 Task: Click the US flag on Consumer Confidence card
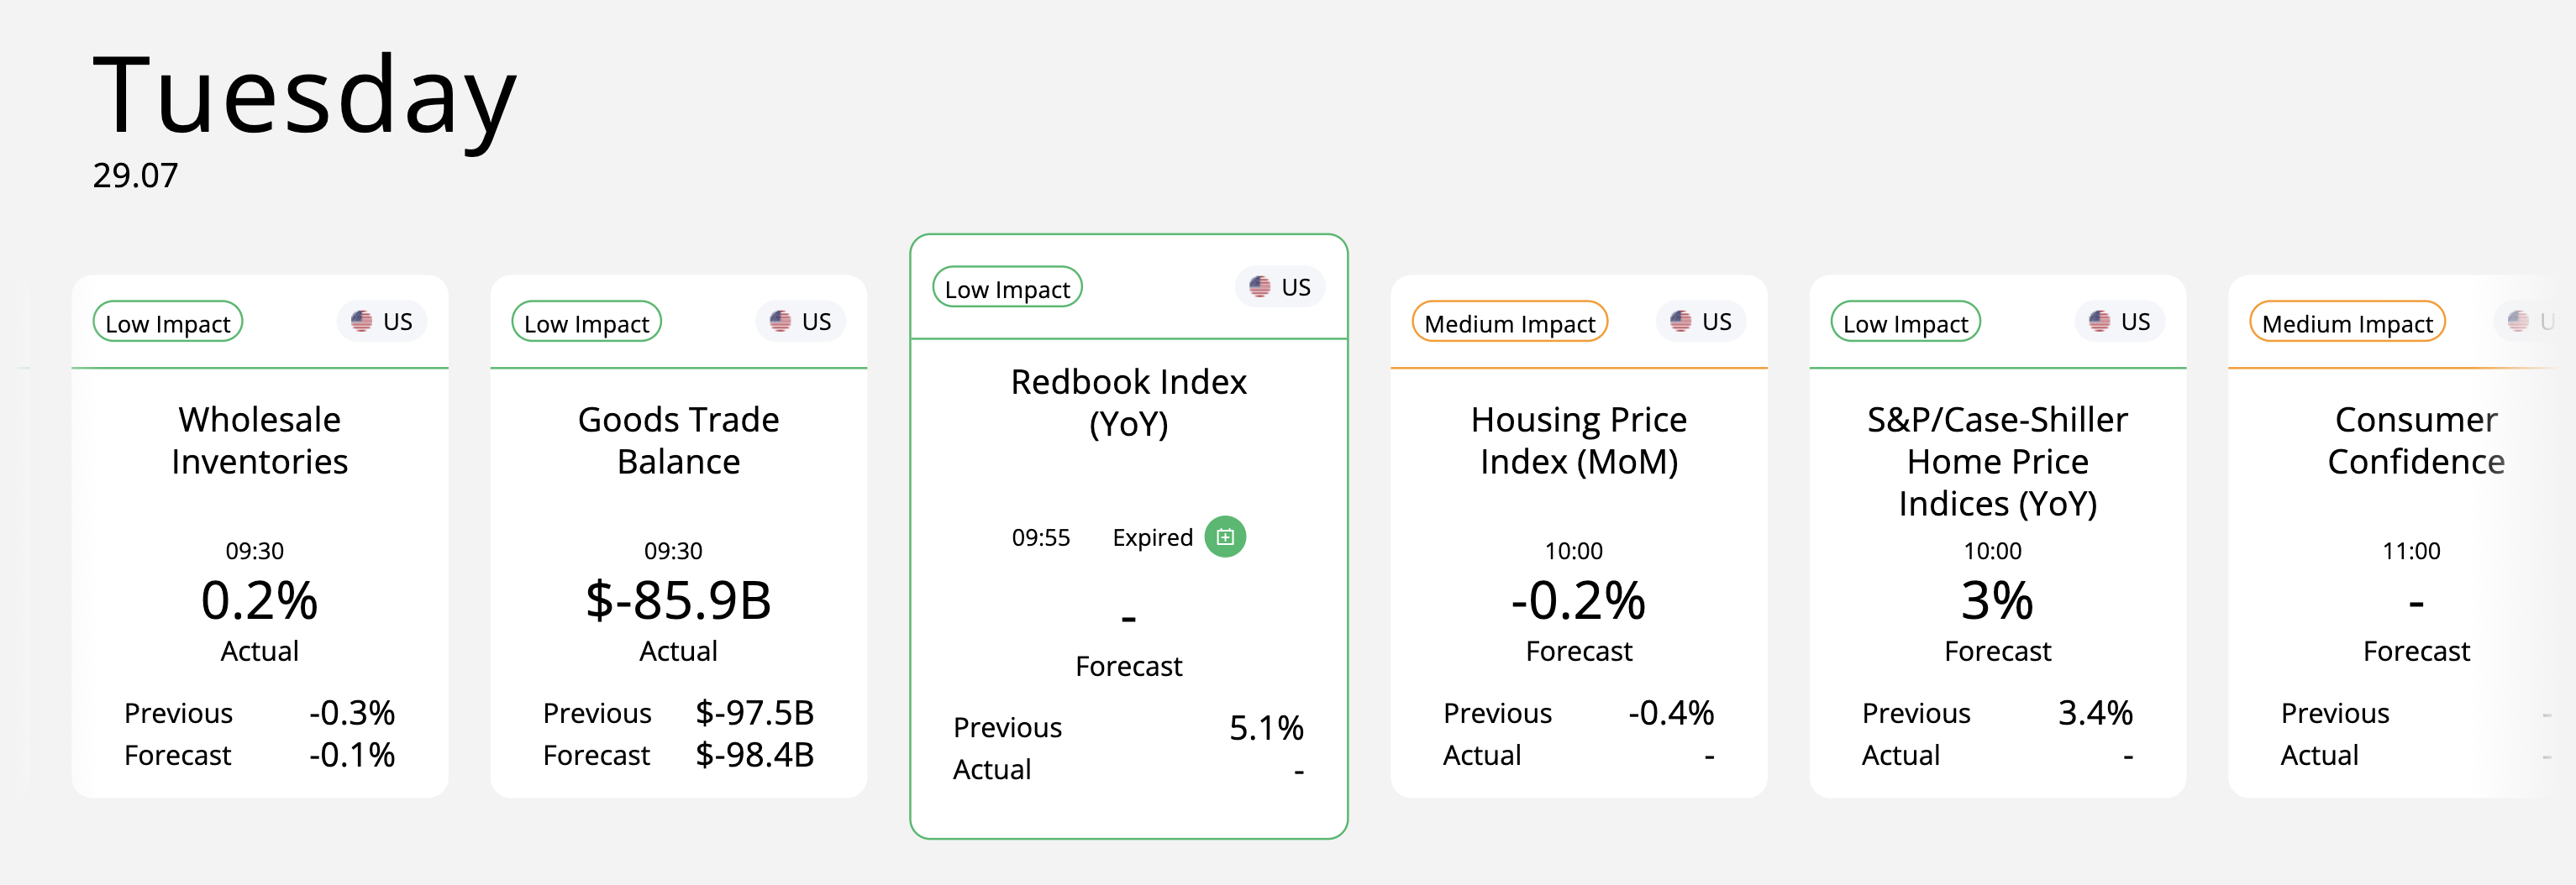pos(2518,322)
